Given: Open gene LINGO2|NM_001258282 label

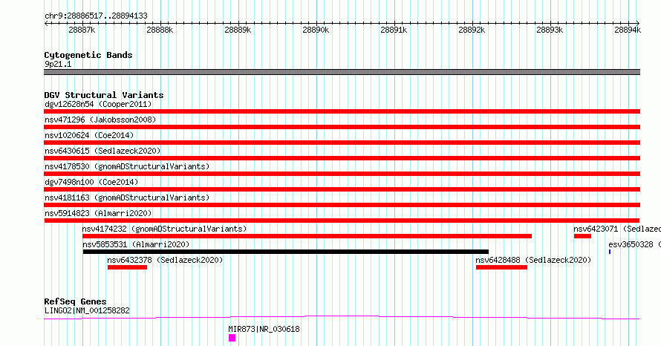Looking at the screenshot, I should click(x=87, y=310).
